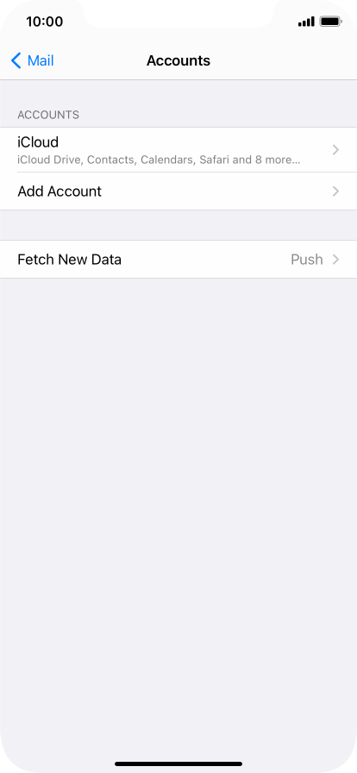Tap the 10:00 clock in status bar
The height and width of the screenshot is (773, 357).
coord(44,22)
